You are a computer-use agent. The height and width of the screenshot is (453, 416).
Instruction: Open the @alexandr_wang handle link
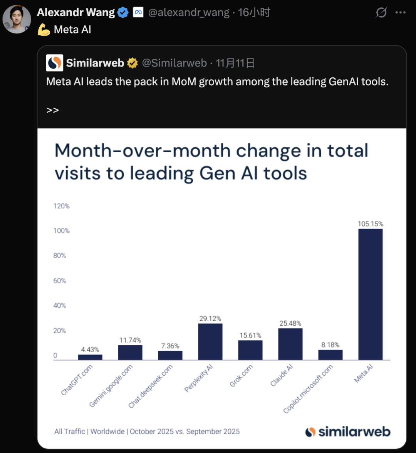189,13
